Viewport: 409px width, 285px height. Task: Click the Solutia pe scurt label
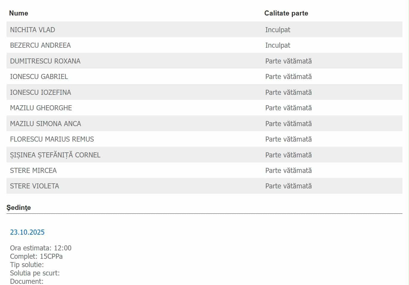click(35, 273)
